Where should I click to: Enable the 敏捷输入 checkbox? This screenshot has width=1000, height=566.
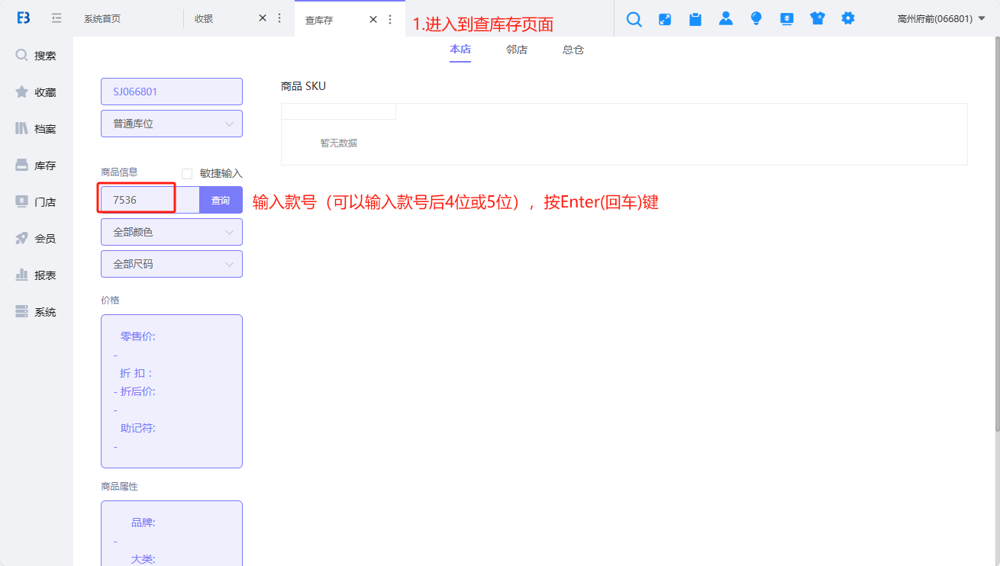click(x=187, y=174)
